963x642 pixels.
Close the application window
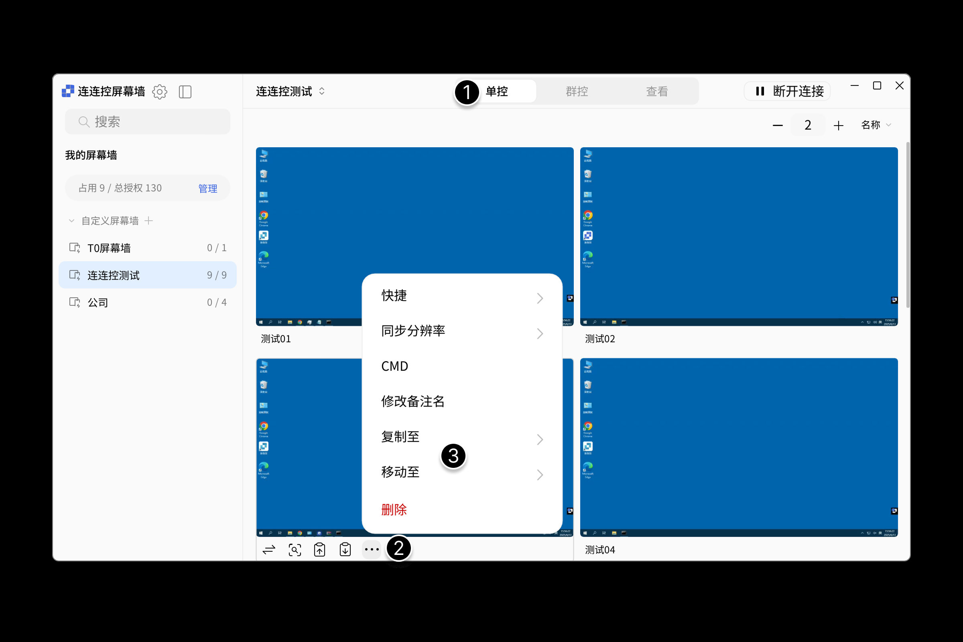point(900,85)
